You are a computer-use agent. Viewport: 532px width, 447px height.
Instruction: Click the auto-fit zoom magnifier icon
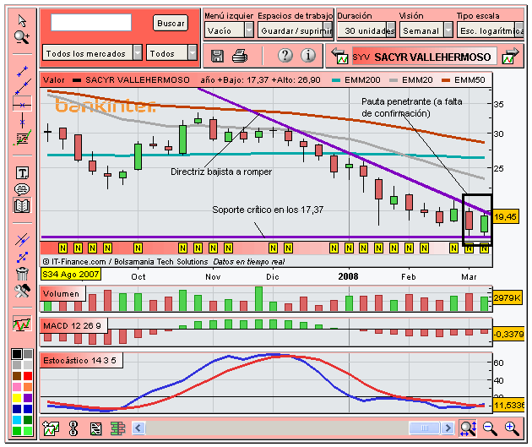point(468,428)
